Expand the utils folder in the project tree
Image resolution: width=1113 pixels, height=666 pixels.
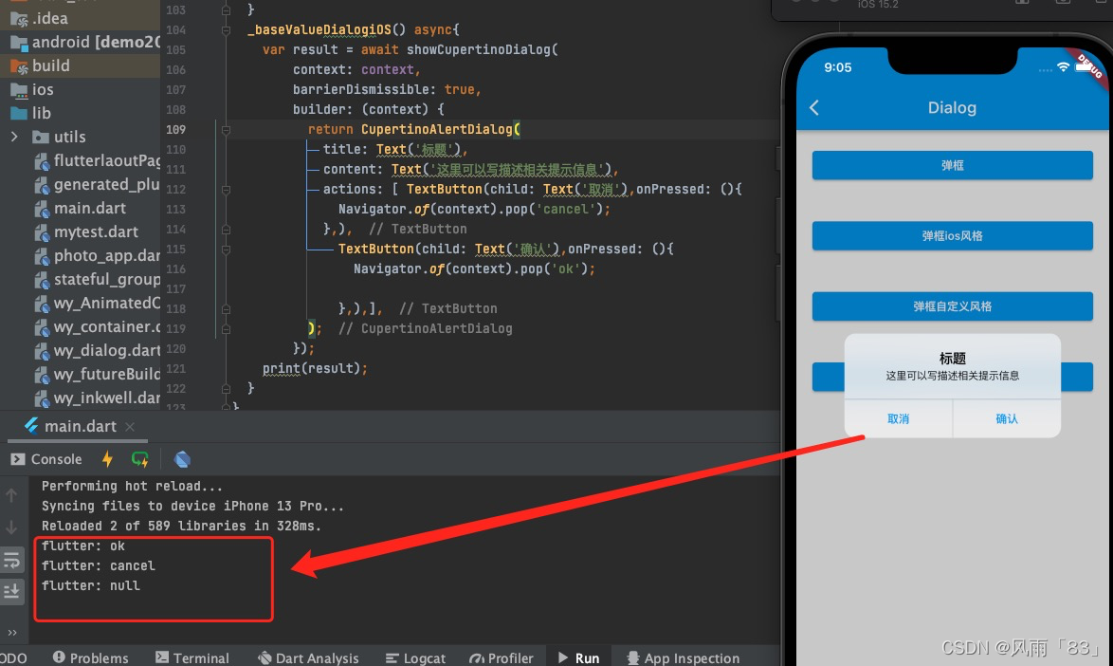pos(16,137)
